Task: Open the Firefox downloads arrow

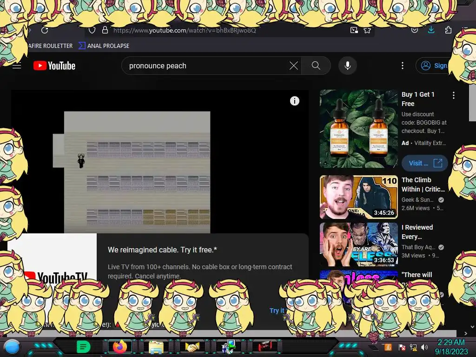Action: pyautogui.click(x=431, y=29)
